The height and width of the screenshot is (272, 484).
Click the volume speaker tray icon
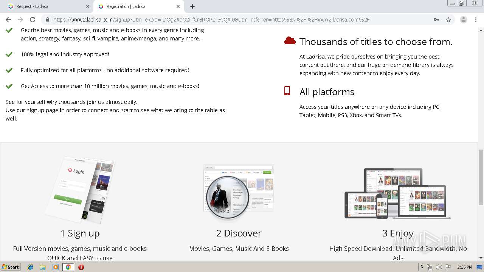pos(439,267)
